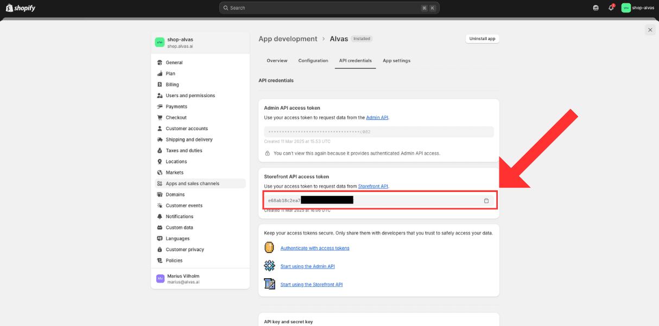
Task: Click the Checkout cart icon
Action: (160, 118)
